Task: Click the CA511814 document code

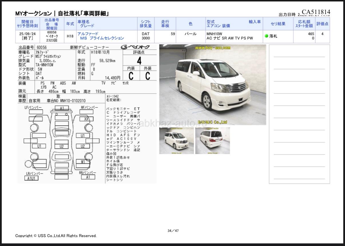Action: tap(316, 12)
